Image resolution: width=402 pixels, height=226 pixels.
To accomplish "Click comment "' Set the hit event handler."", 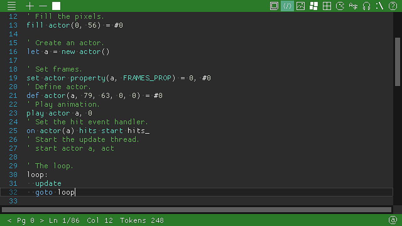I will [87, 122].
